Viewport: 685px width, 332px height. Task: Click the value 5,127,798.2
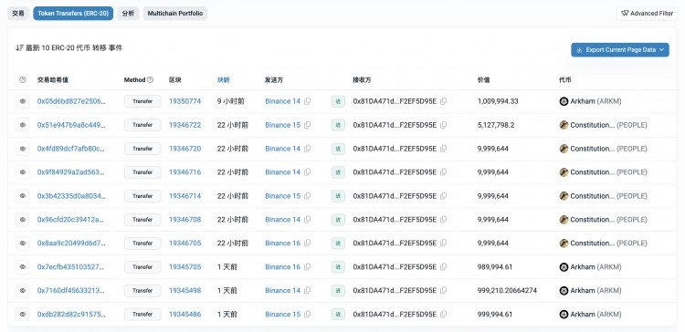[x=496, y=125]
